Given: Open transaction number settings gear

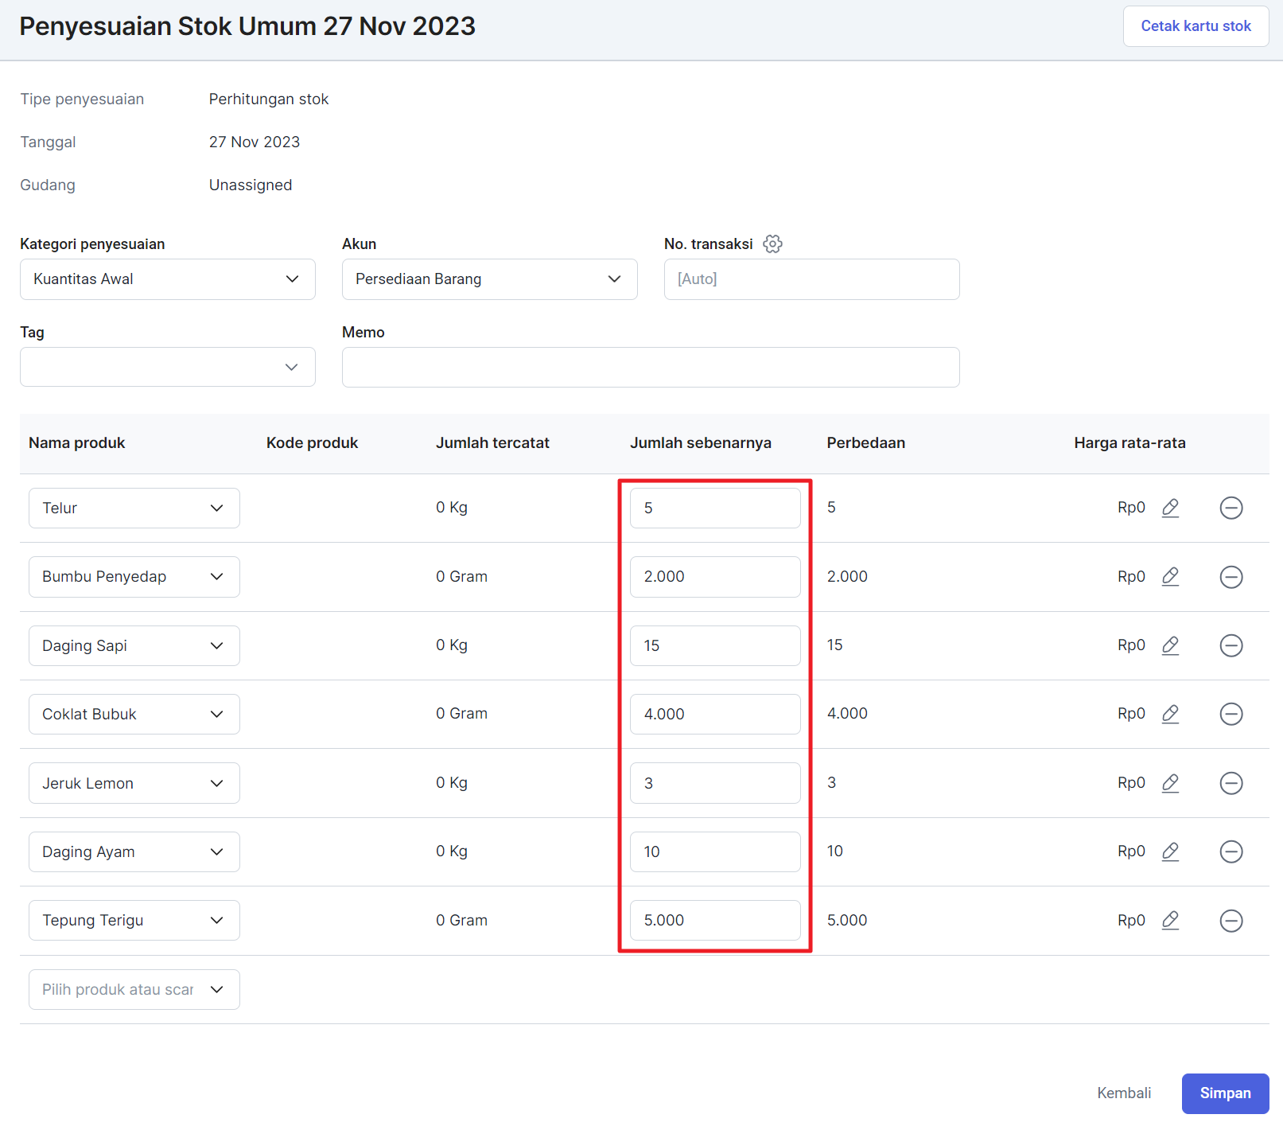Looking at the screenshot, I should pyautogui.click(x=772, y=244).
